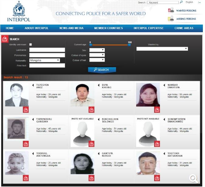Click arrow marker beside Todruul Ayatungaa

click(33, 154)
